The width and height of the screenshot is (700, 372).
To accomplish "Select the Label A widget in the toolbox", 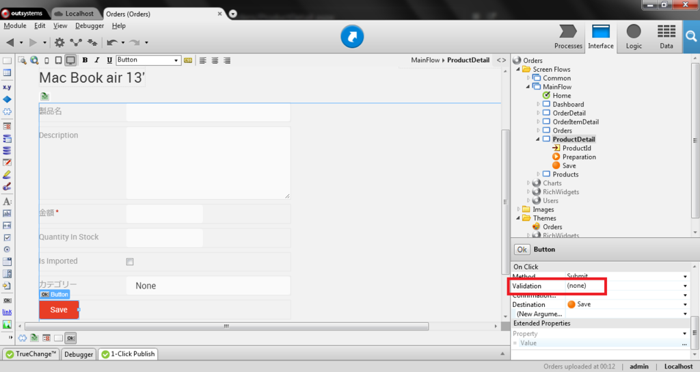I will pyautogui.click(x=7, y=202).
